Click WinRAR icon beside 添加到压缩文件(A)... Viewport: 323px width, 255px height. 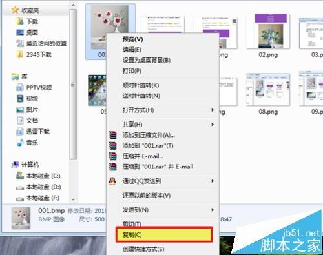point(112,135)
